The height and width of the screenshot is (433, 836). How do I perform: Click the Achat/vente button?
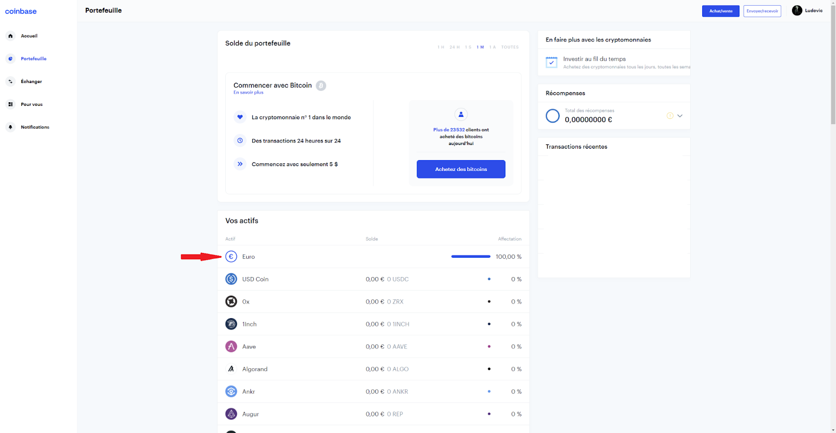[721, 11]
